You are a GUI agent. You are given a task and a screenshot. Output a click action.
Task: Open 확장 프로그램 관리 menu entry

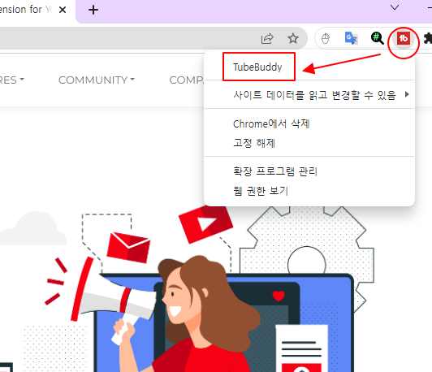point(309,171)
